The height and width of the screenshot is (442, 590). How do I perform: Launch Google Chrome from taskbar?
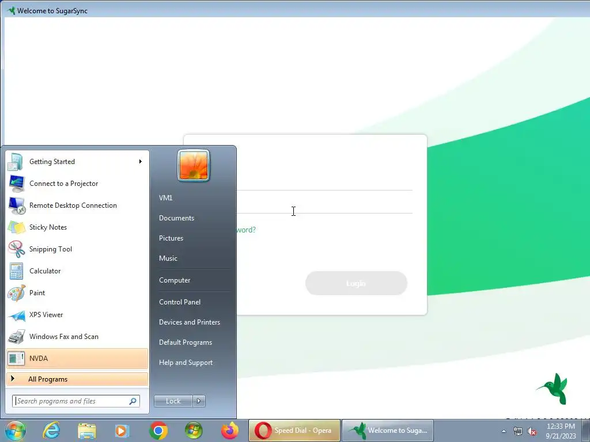pyautogui.click(x=158, y=430)
